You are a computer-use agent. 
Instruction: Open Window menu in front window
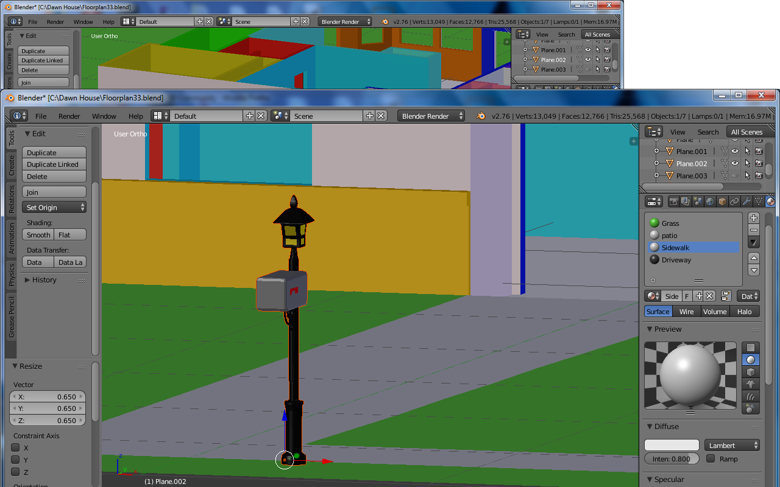(x=104, y=116)
